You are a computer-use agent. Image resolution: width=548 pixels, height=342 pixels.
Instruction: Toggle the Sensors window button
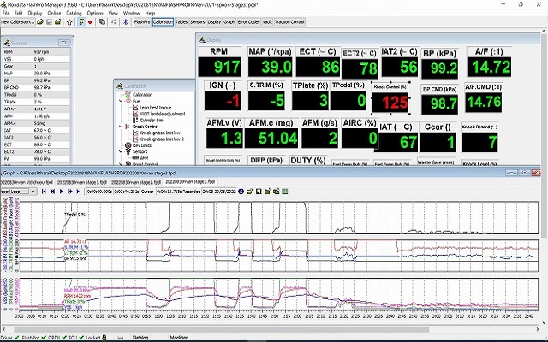tap(198, 22)
